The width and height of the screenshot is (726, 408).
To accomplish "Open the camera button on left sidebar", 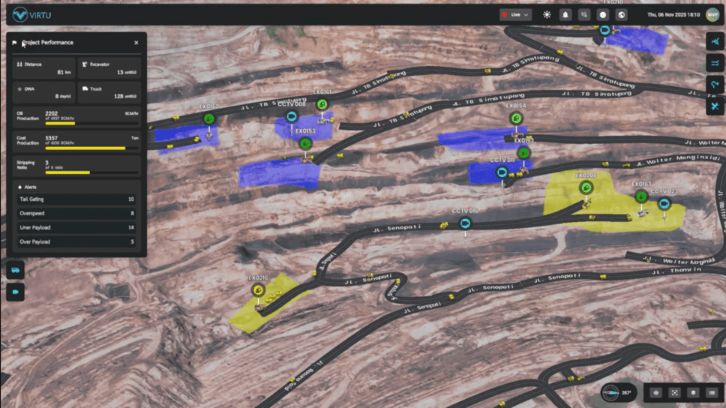I will point(15,292).
